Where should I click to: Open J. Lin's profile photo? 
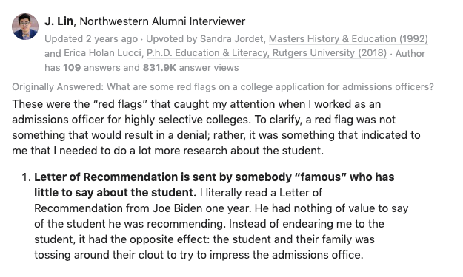pos(25,27)
